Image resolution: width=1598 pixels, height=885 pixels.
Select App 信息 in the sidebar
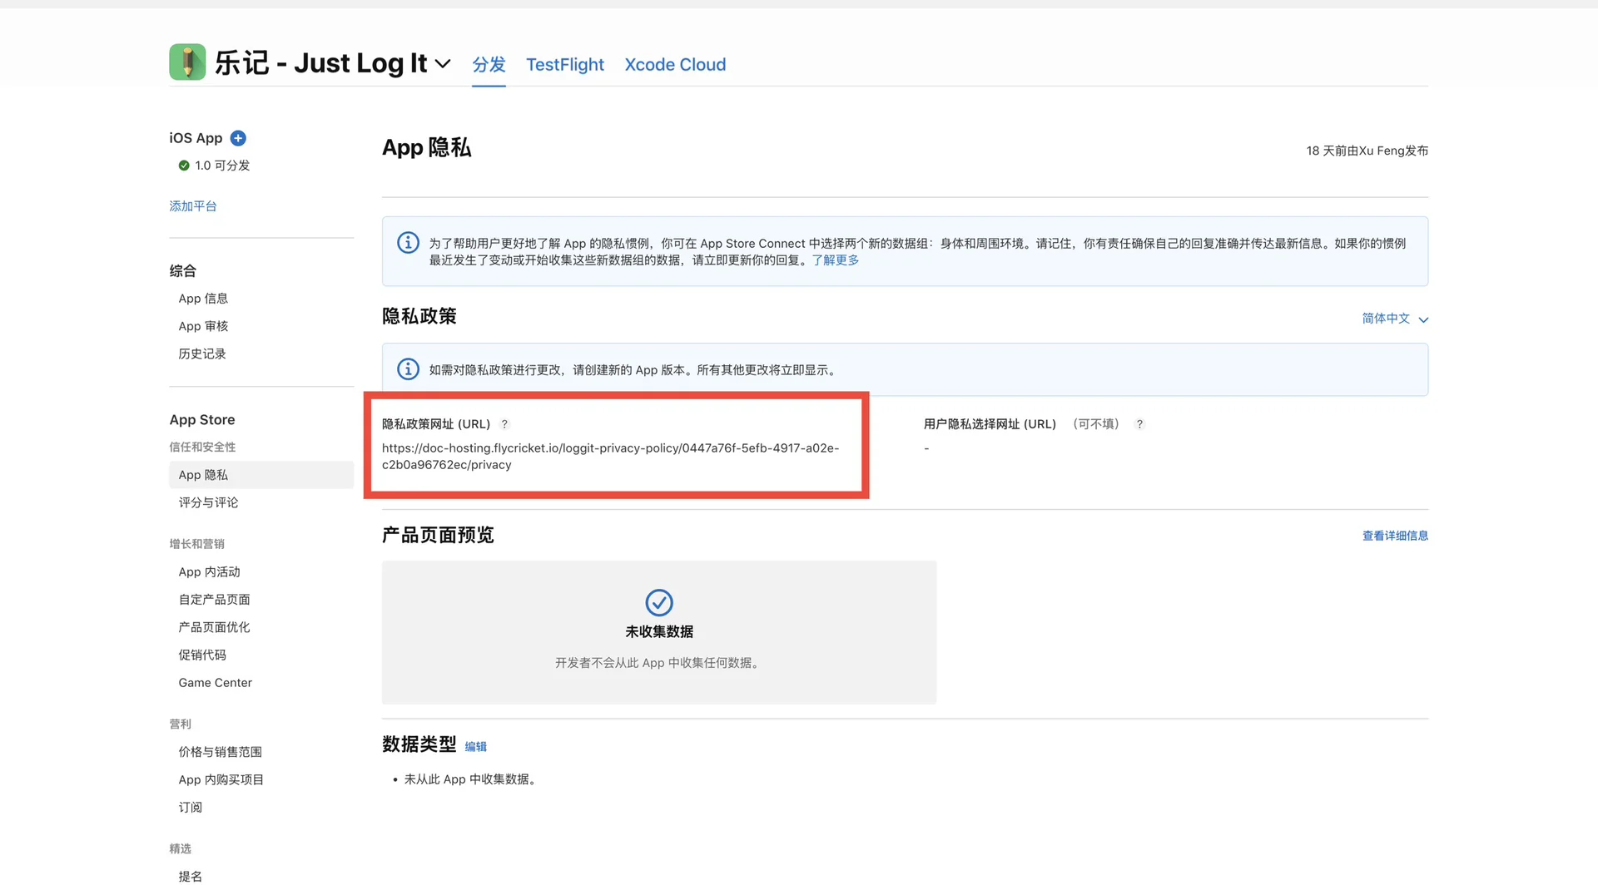coord(202,298)
